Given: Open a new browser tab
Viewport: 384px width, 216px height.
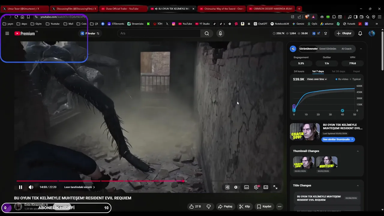Looking at the screenshot, I should pyautogui.click(x=299, y=9).
